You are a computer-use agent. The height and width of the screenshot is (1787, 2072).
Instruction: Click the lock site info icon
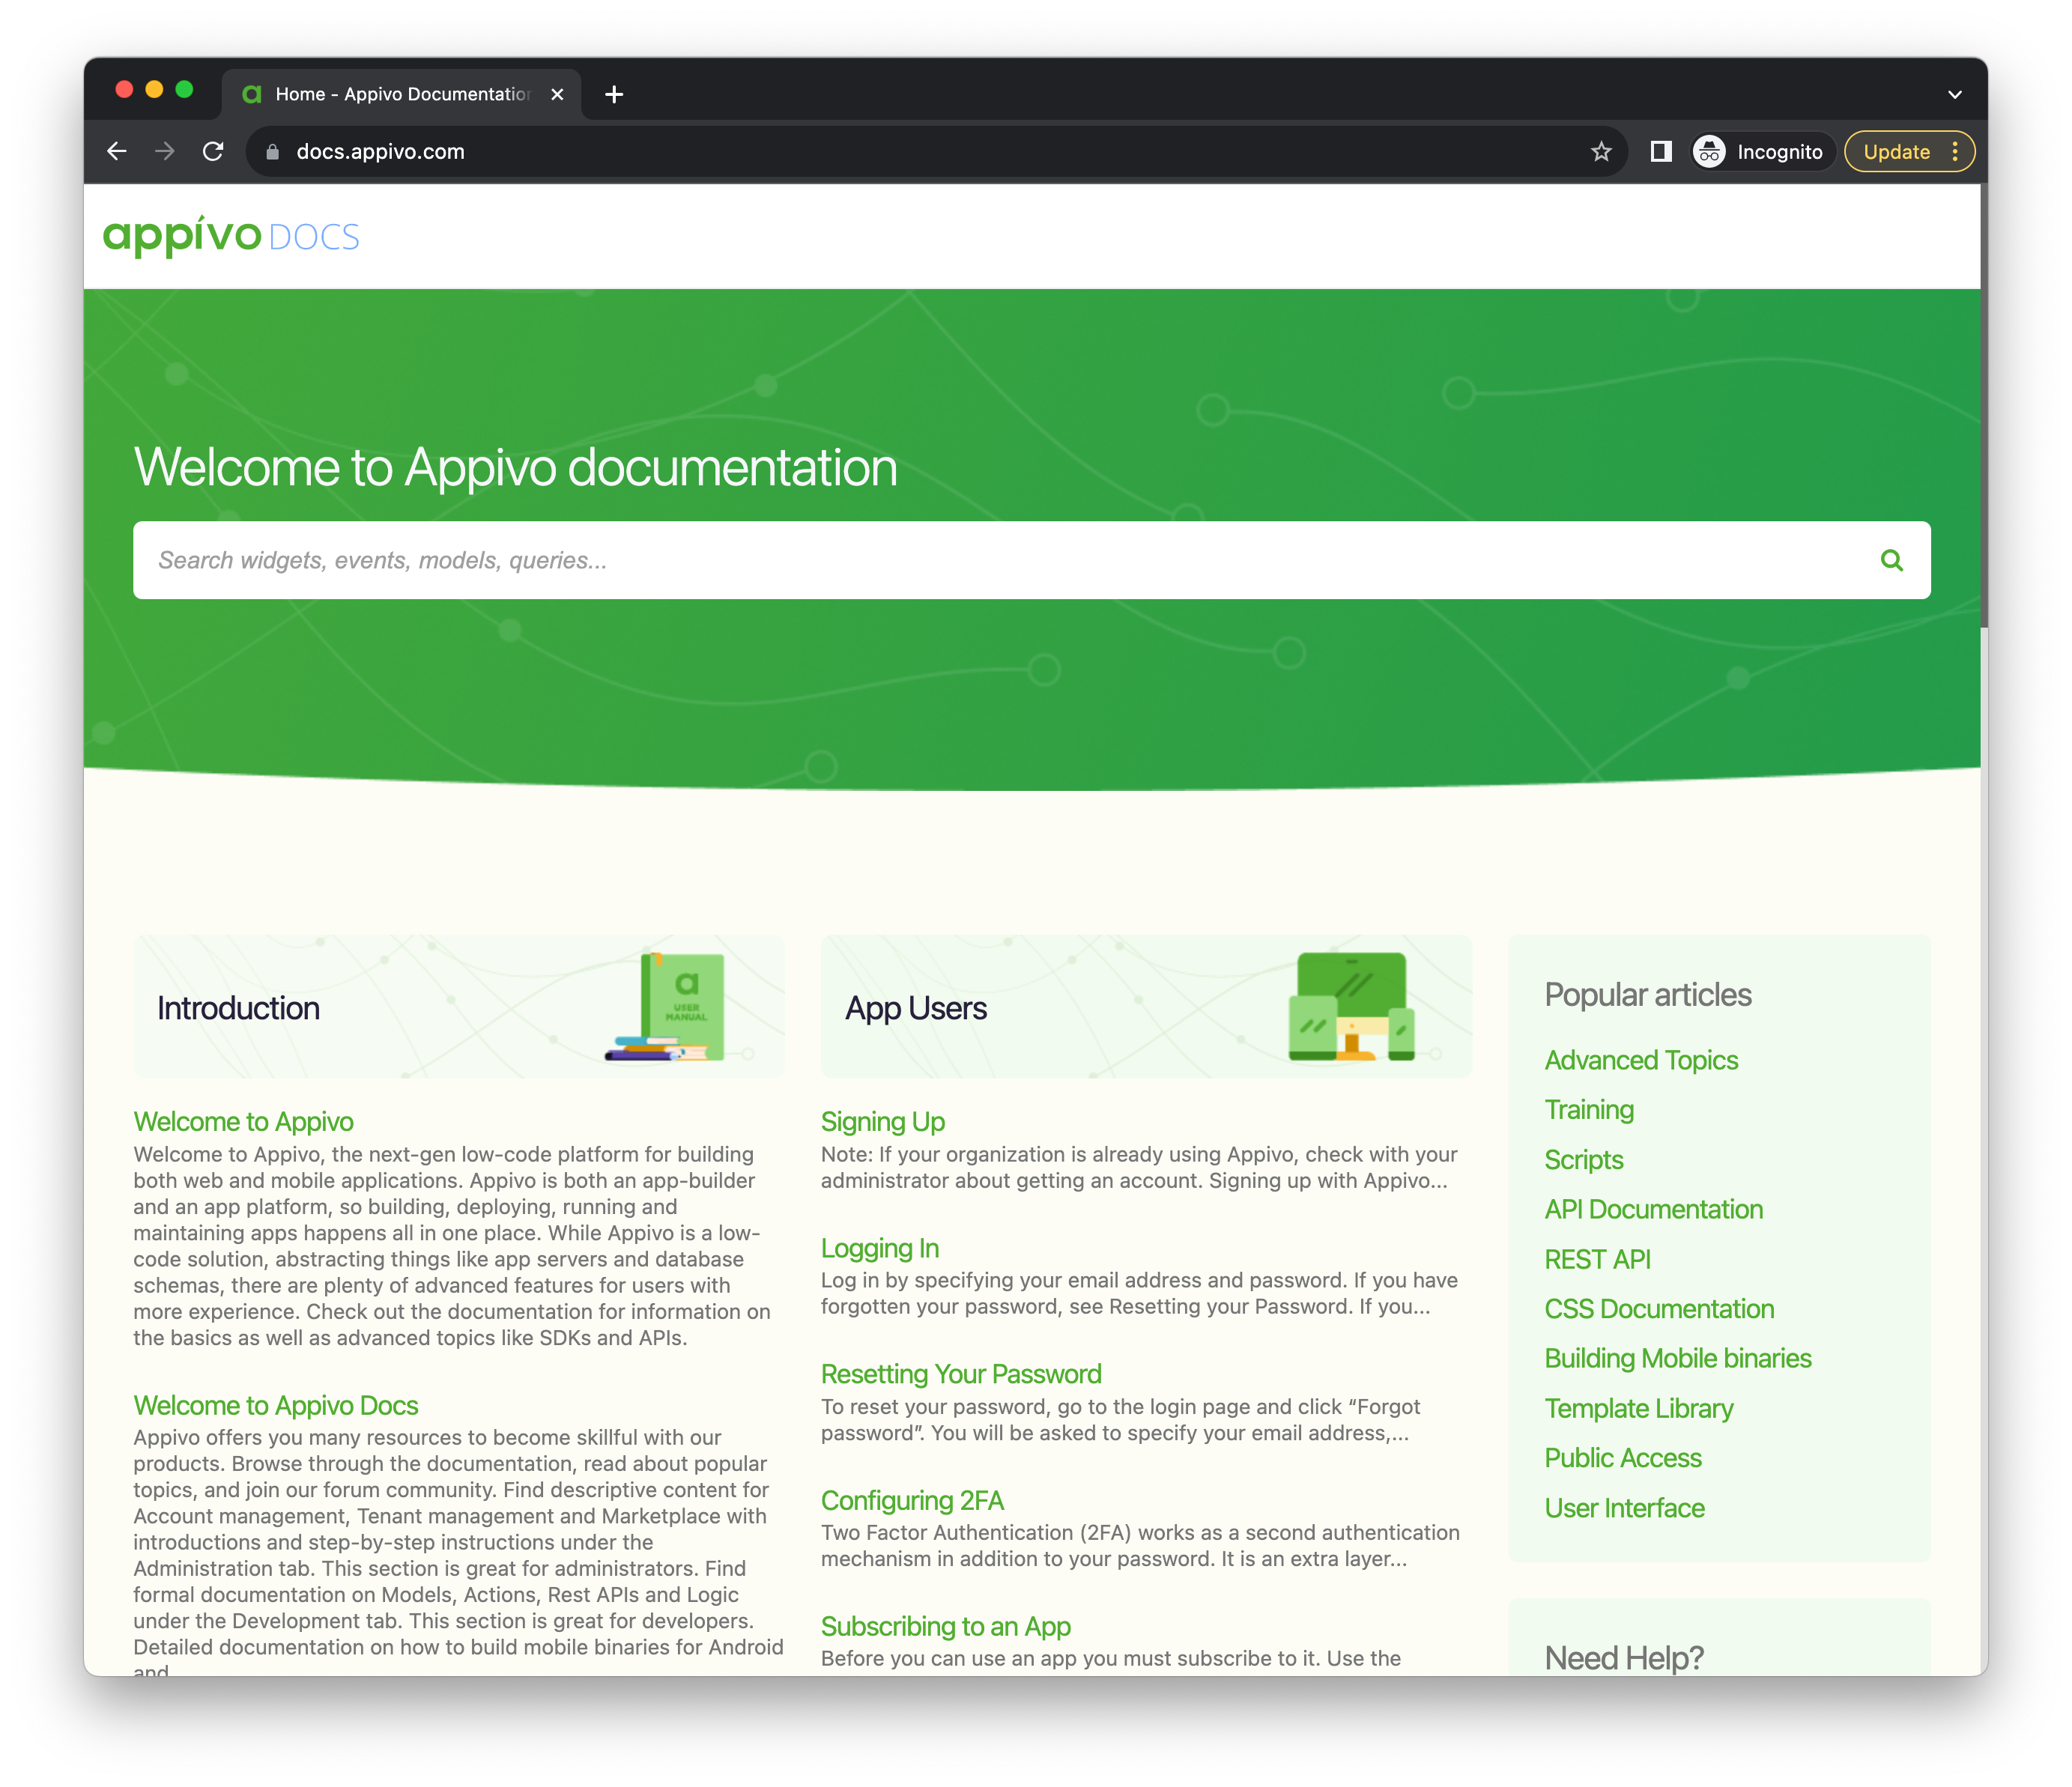pos(272,152)
